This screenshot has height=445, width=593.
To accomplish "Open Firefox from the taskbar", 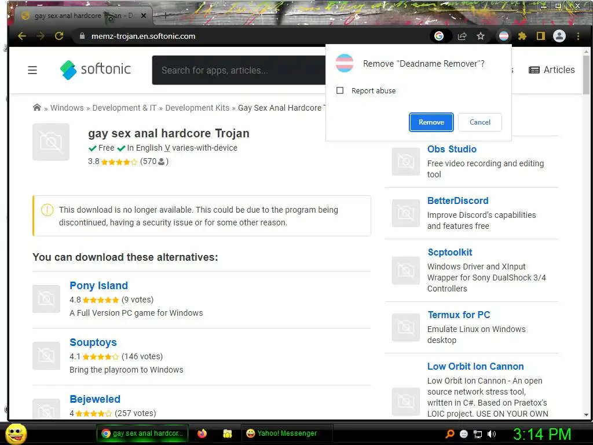I will click(202, 433).
